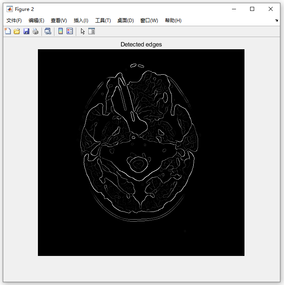This screenshot has width=284, height=285.
Task: Toggle the Edit Plot arrow tool
Action: [83, 31]
